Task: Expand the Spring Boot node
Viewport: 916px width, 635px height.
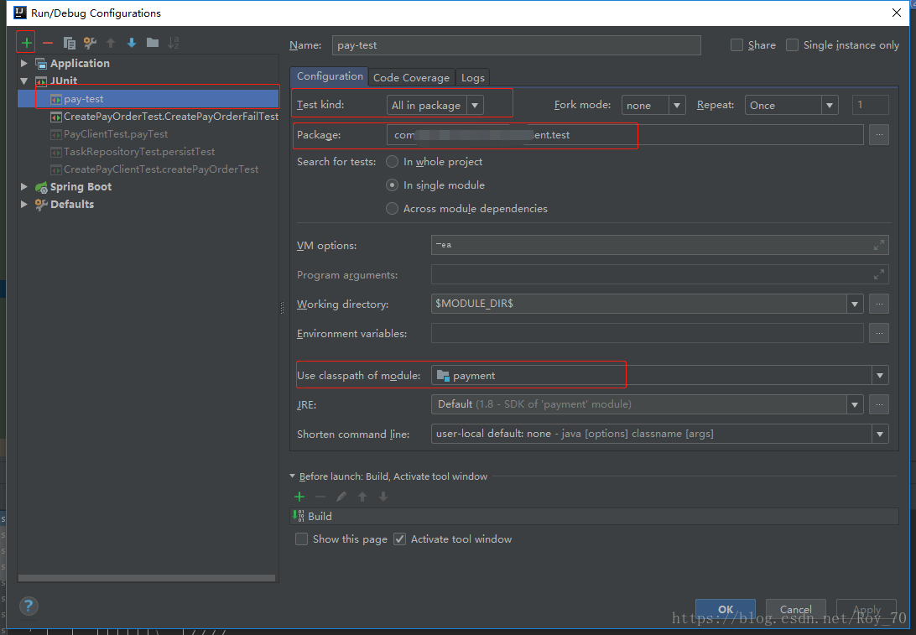Action: 24,186
